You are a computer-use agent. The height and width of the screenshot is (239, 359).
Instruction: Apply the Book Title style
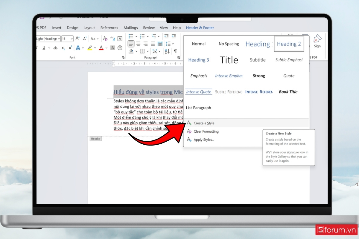click(288, 92)
